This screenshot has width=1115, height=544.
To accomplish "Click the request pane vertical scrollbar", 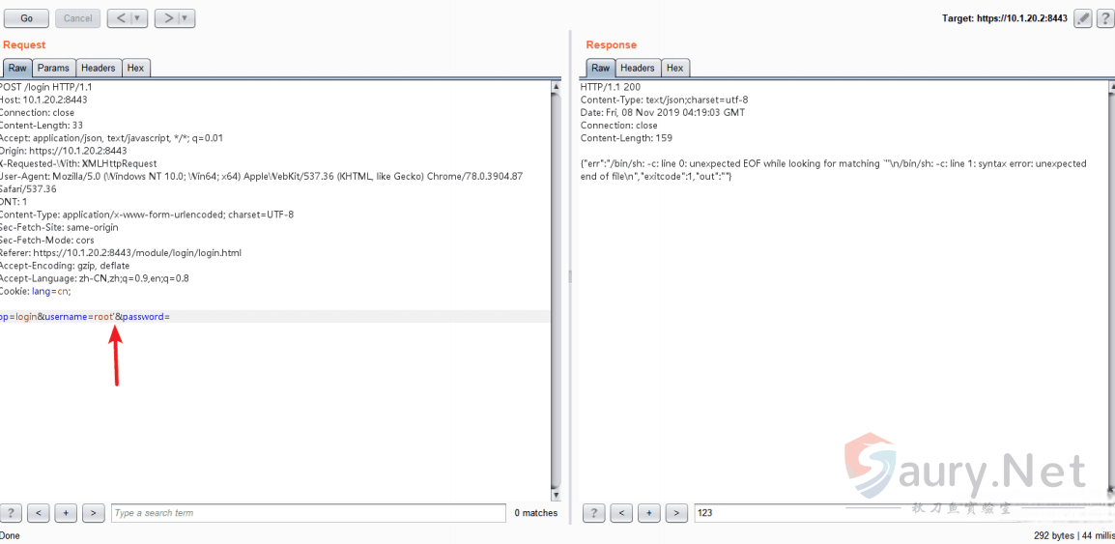I will pyautogui.click(x=556, y=290).
